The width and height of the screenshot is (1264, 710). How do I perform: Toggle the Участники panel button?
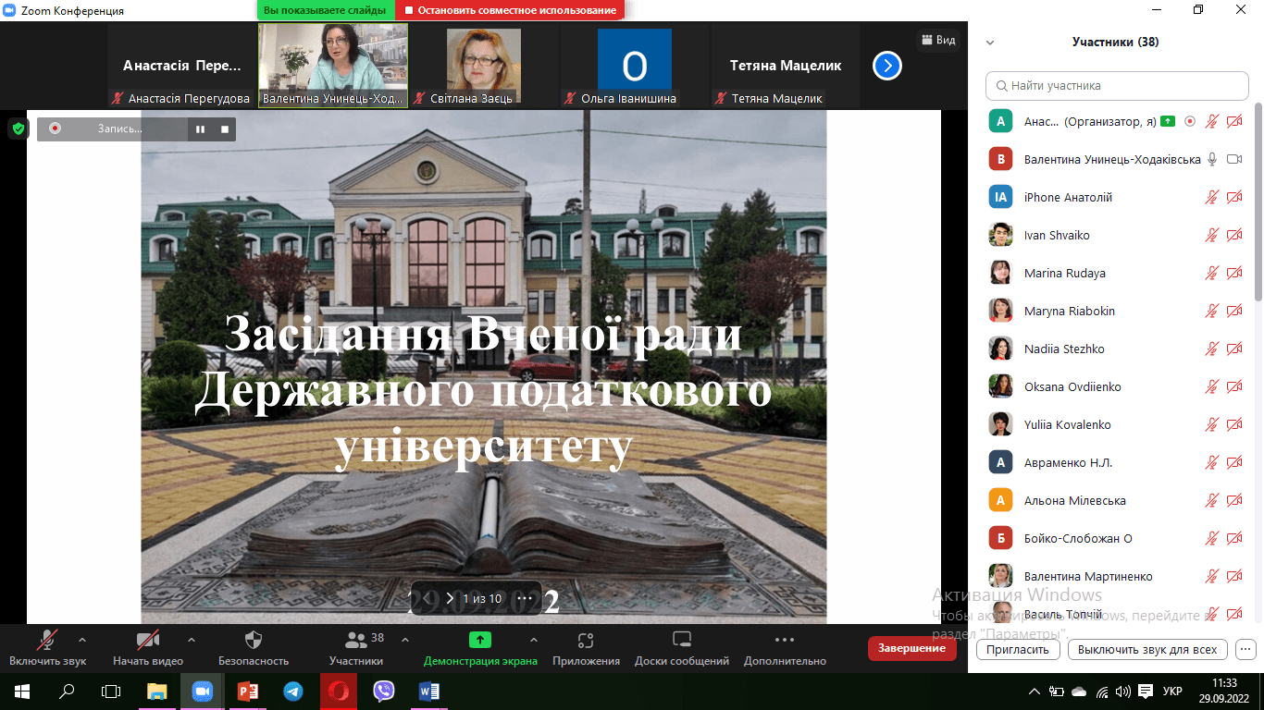pyautogui.click(x=356, y=648)
